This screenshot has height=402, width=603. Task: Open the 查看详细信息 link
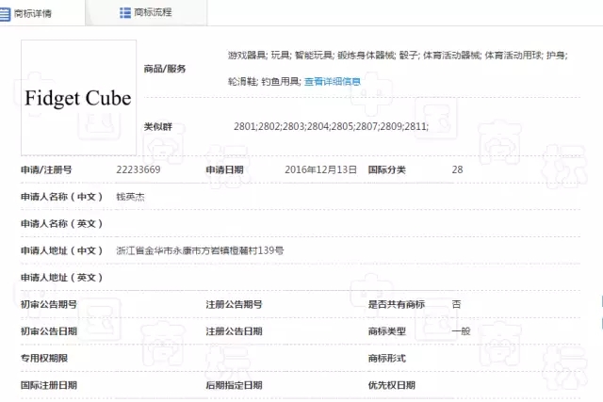pyautogui.click(x=333, y=82)
